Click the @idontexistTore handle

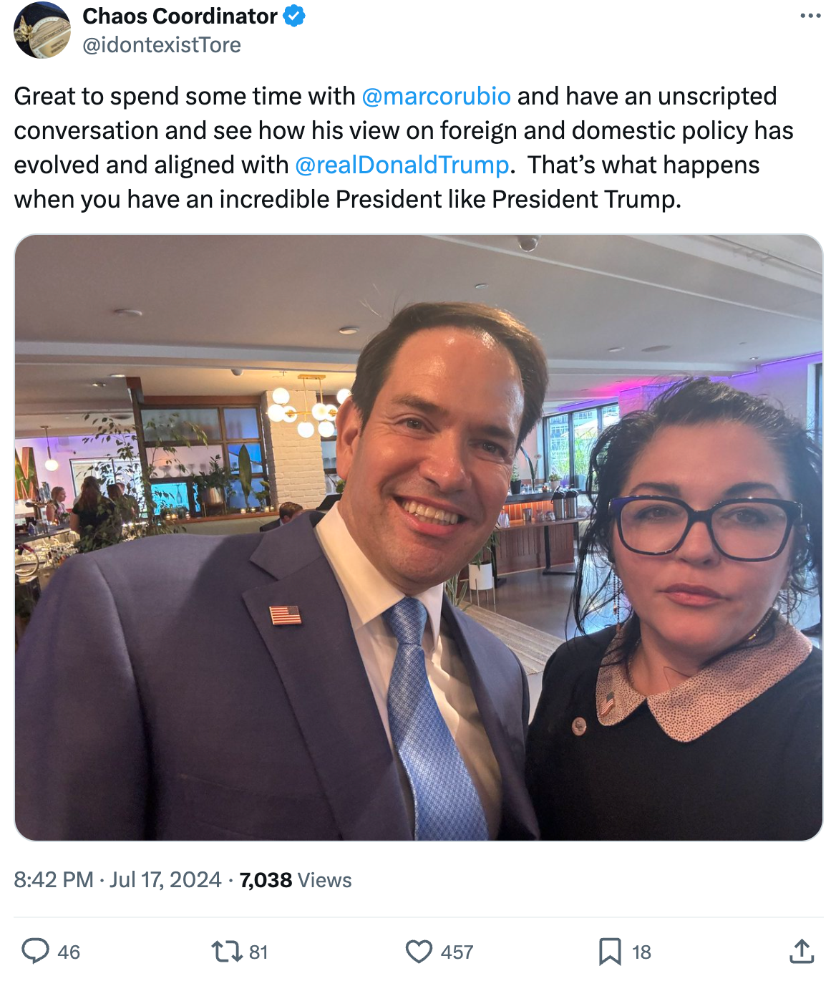[162, 44]
